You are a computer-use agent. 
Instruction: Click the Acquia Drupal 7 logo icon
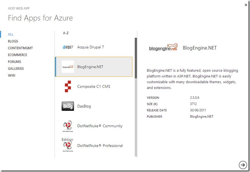(68, 47)
